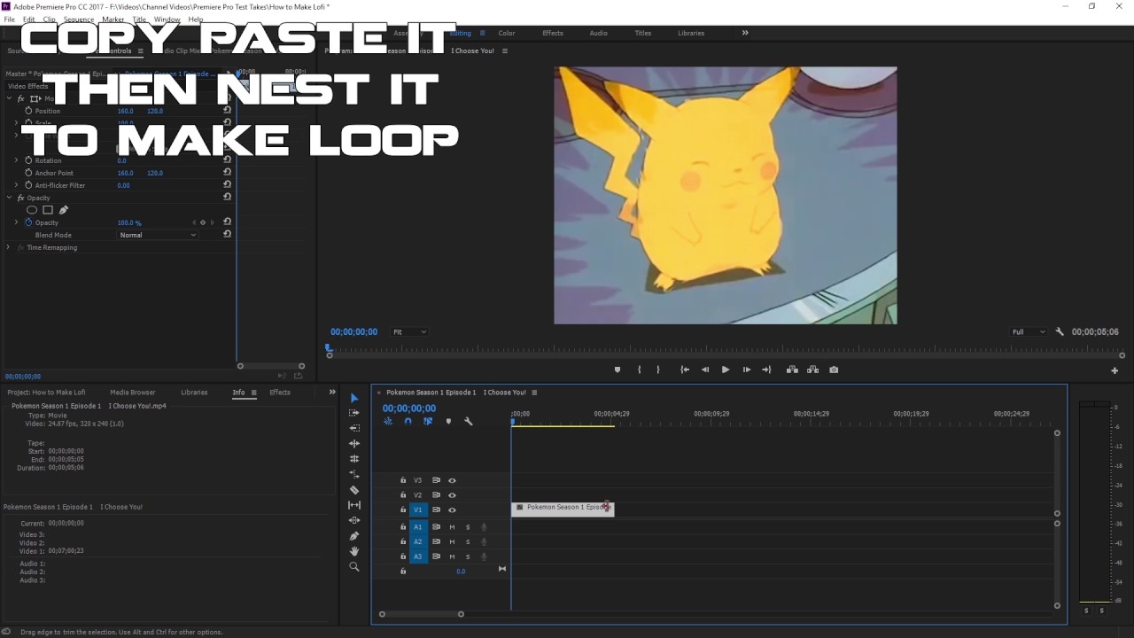The width and height of the screenshot is (1134, 638).
Task: Open Timeline Display Settings wrench
Action: [x=469, y=422]
